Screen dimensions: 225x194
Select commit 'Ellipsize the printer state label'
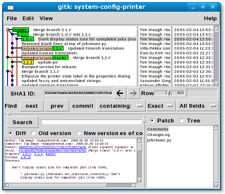pos(76,76)
